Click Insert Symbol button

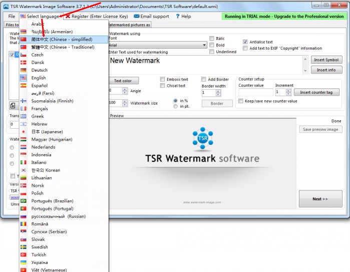[x=326, y=60]
